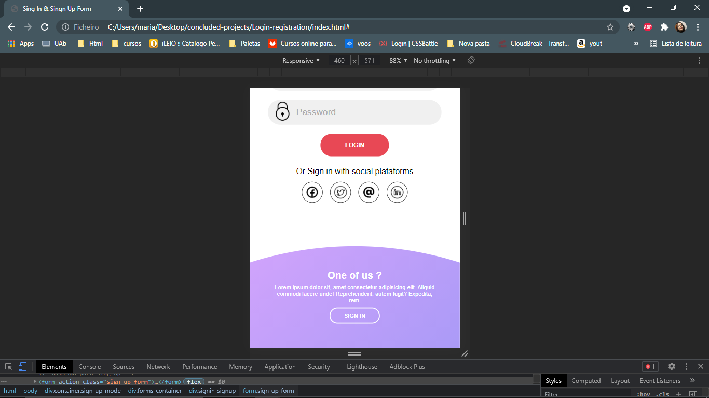Open the device toolbar three-dot options
Screen dimensions: 709x398
click(x=699, y=61)
